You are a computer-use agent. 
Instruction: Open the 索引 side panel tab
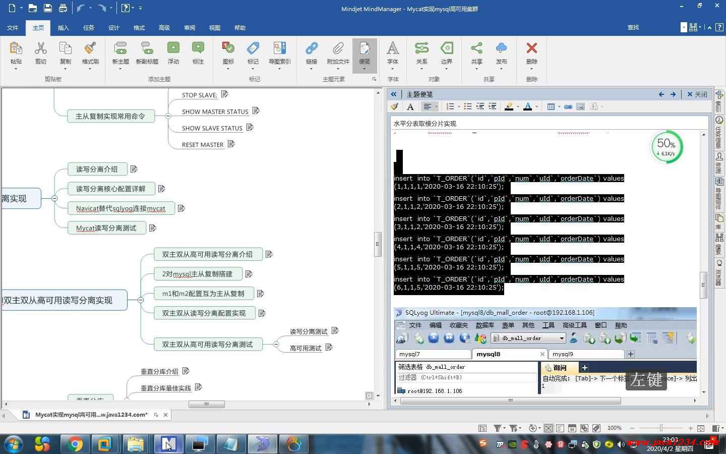coord(719,101)
